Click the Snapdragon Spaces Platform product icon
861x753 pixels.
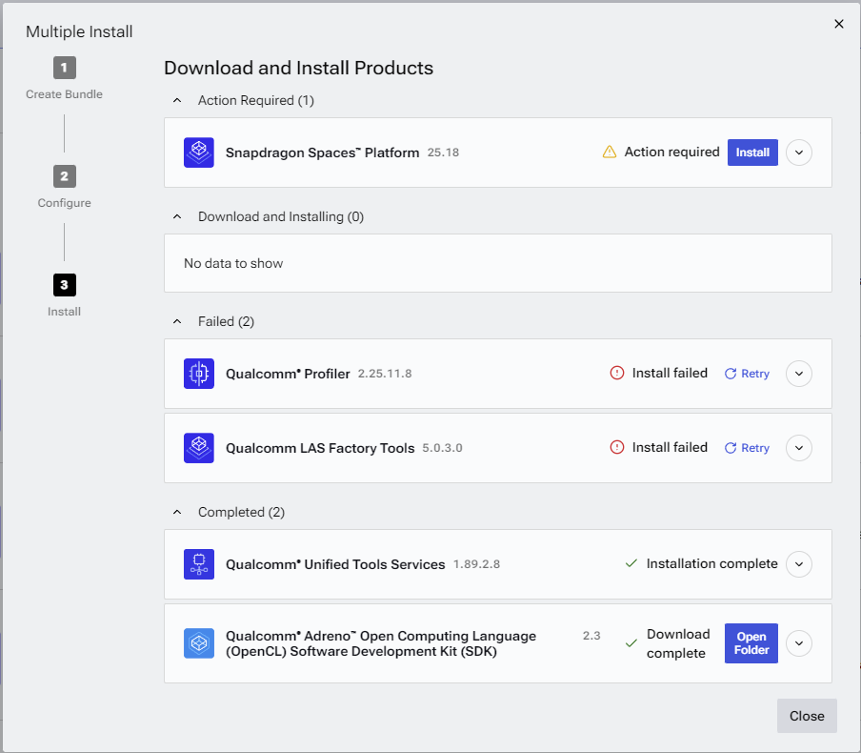tap(199, 153)
